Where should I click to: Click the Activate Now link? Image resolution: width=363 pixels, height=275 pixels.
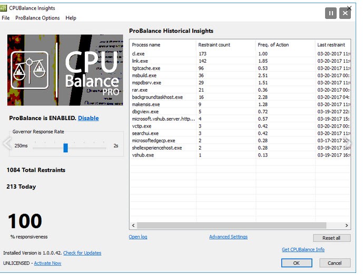pos(48,263)
